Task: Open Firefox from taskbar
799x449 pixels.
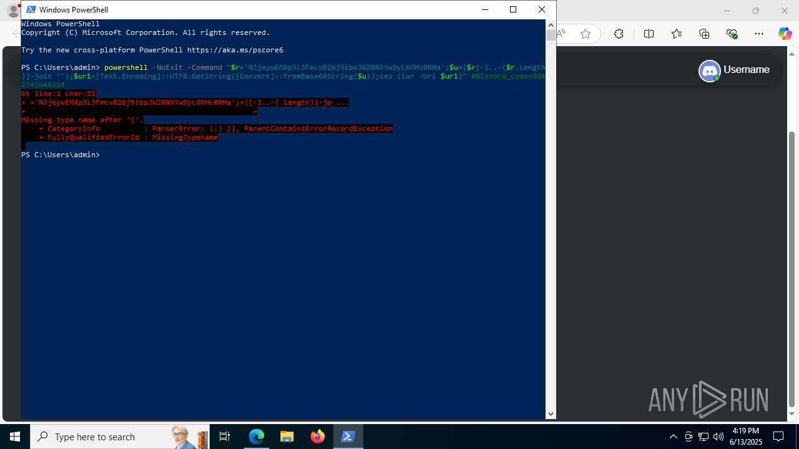Action: pos(318,437)
